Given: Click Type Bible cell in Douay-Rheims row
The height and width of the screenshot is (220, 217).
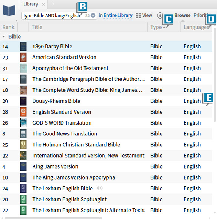Looking at the screenshot, I should (x=157, y=101).
